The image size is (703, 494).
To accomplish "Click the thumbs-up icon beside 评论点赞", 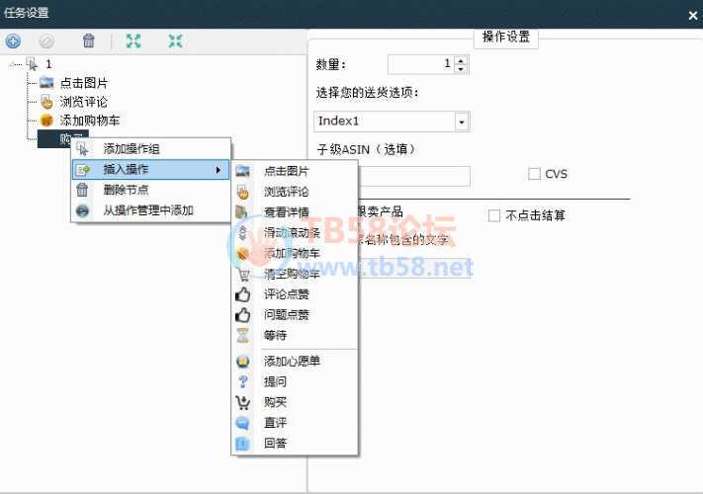I will tap(242, 293).
